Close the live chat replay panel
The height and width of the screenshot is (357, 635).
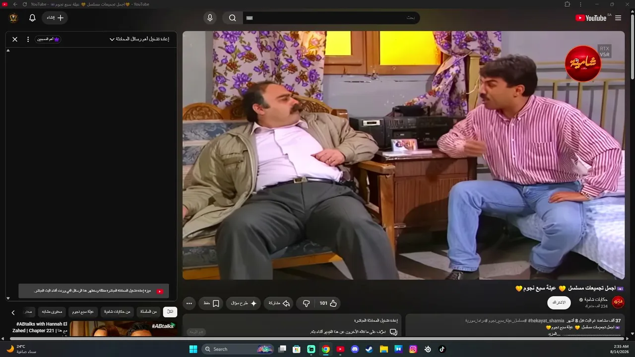pyautogui.click(x=15, y=39)
